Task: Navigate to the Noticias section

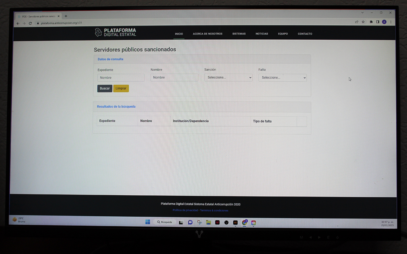Action: click(x=262, y=34)
